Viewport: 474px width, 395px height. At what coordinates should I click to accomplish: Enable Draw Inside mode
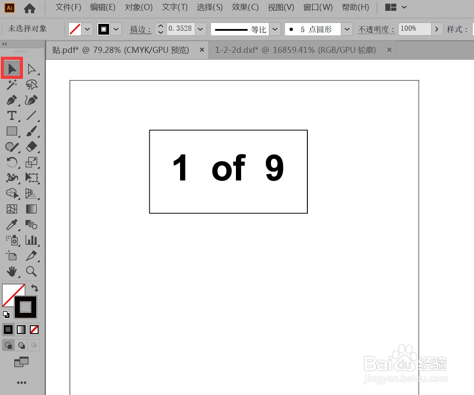(34, 345)
